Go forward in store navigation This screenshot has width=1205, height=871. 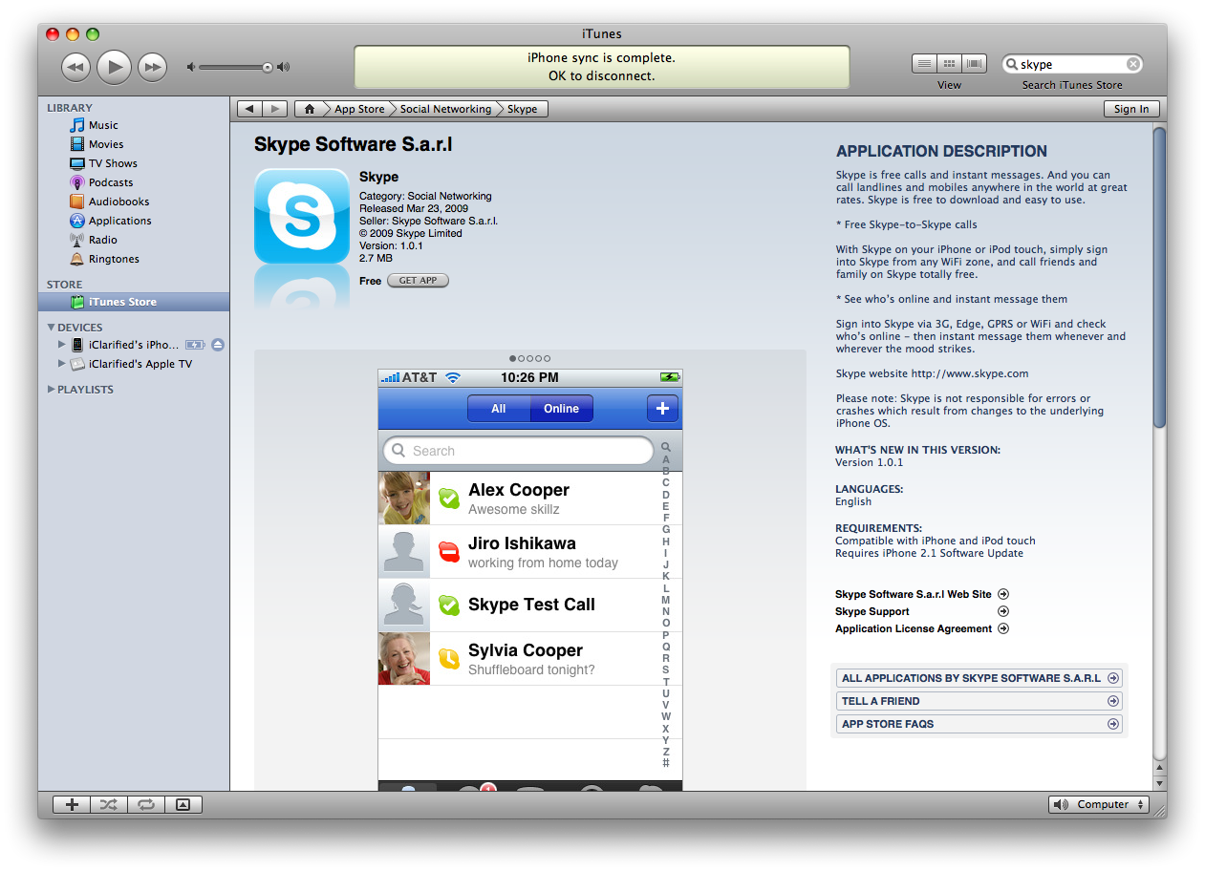274,109
